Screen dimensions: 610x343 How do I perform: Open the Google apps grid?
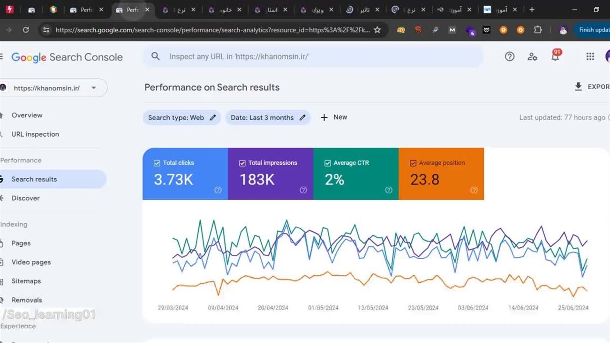click(x=590, y=57)
